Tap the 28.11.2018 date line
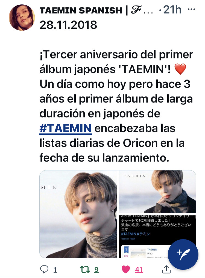The height and width of the screenshot is (278, 205). pyautogui.click(x=68, y=25)
